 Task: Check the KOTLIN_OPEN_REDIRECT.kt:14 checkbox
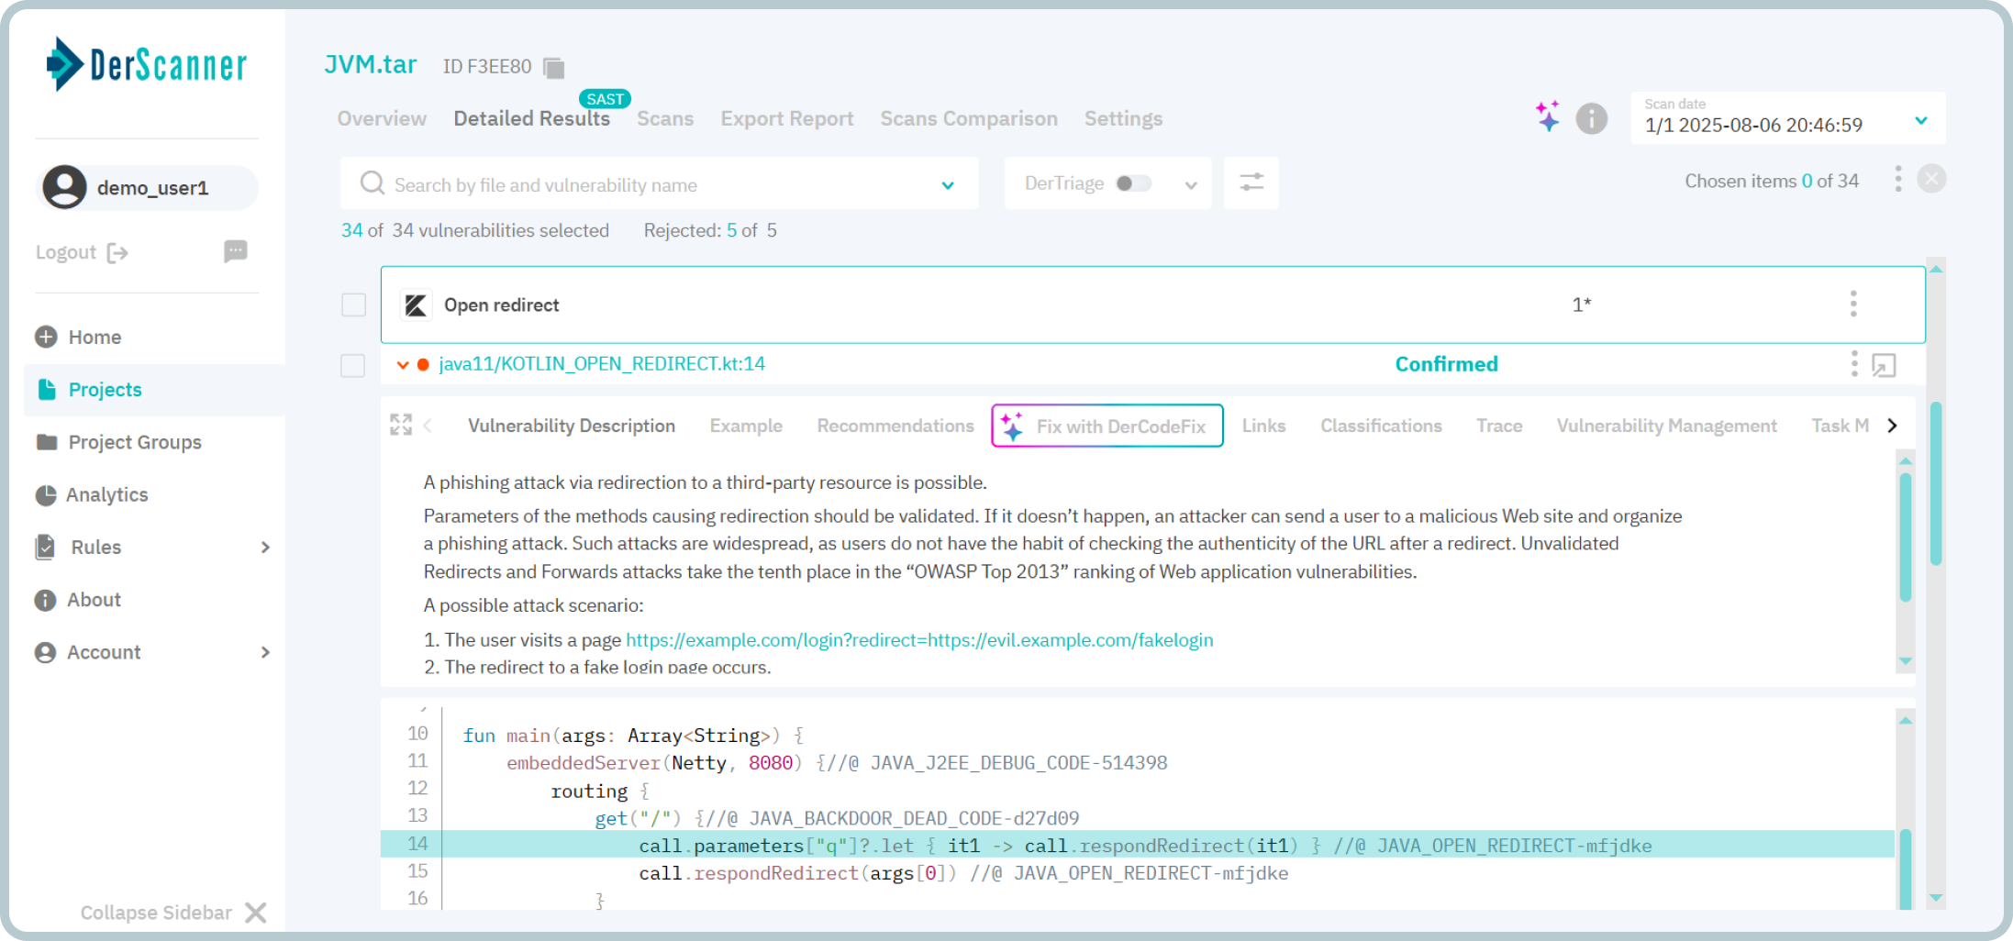(x=353, y=365)
